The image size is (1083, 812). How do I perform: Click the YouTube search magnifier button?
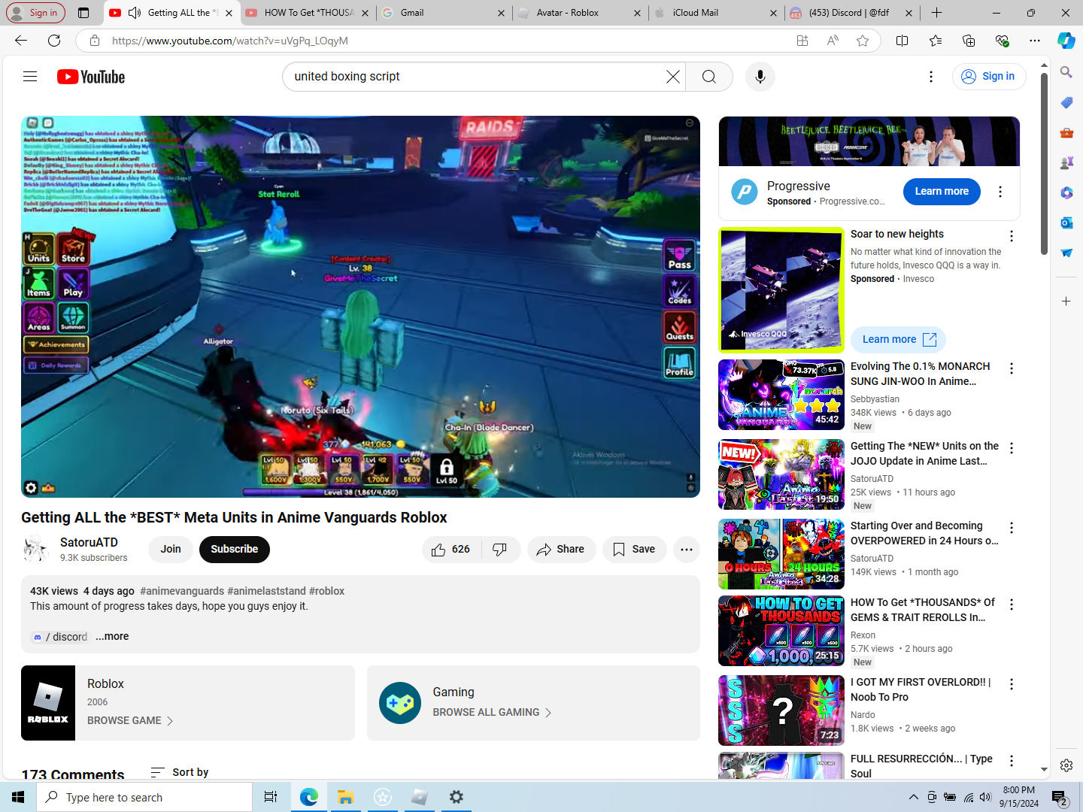coord(708,77)
